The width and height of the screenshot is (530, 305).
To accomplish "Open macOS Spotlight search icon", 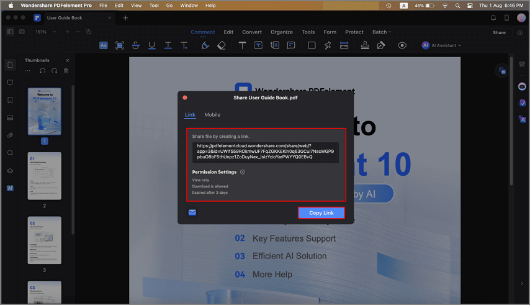I will click(457, 6).
